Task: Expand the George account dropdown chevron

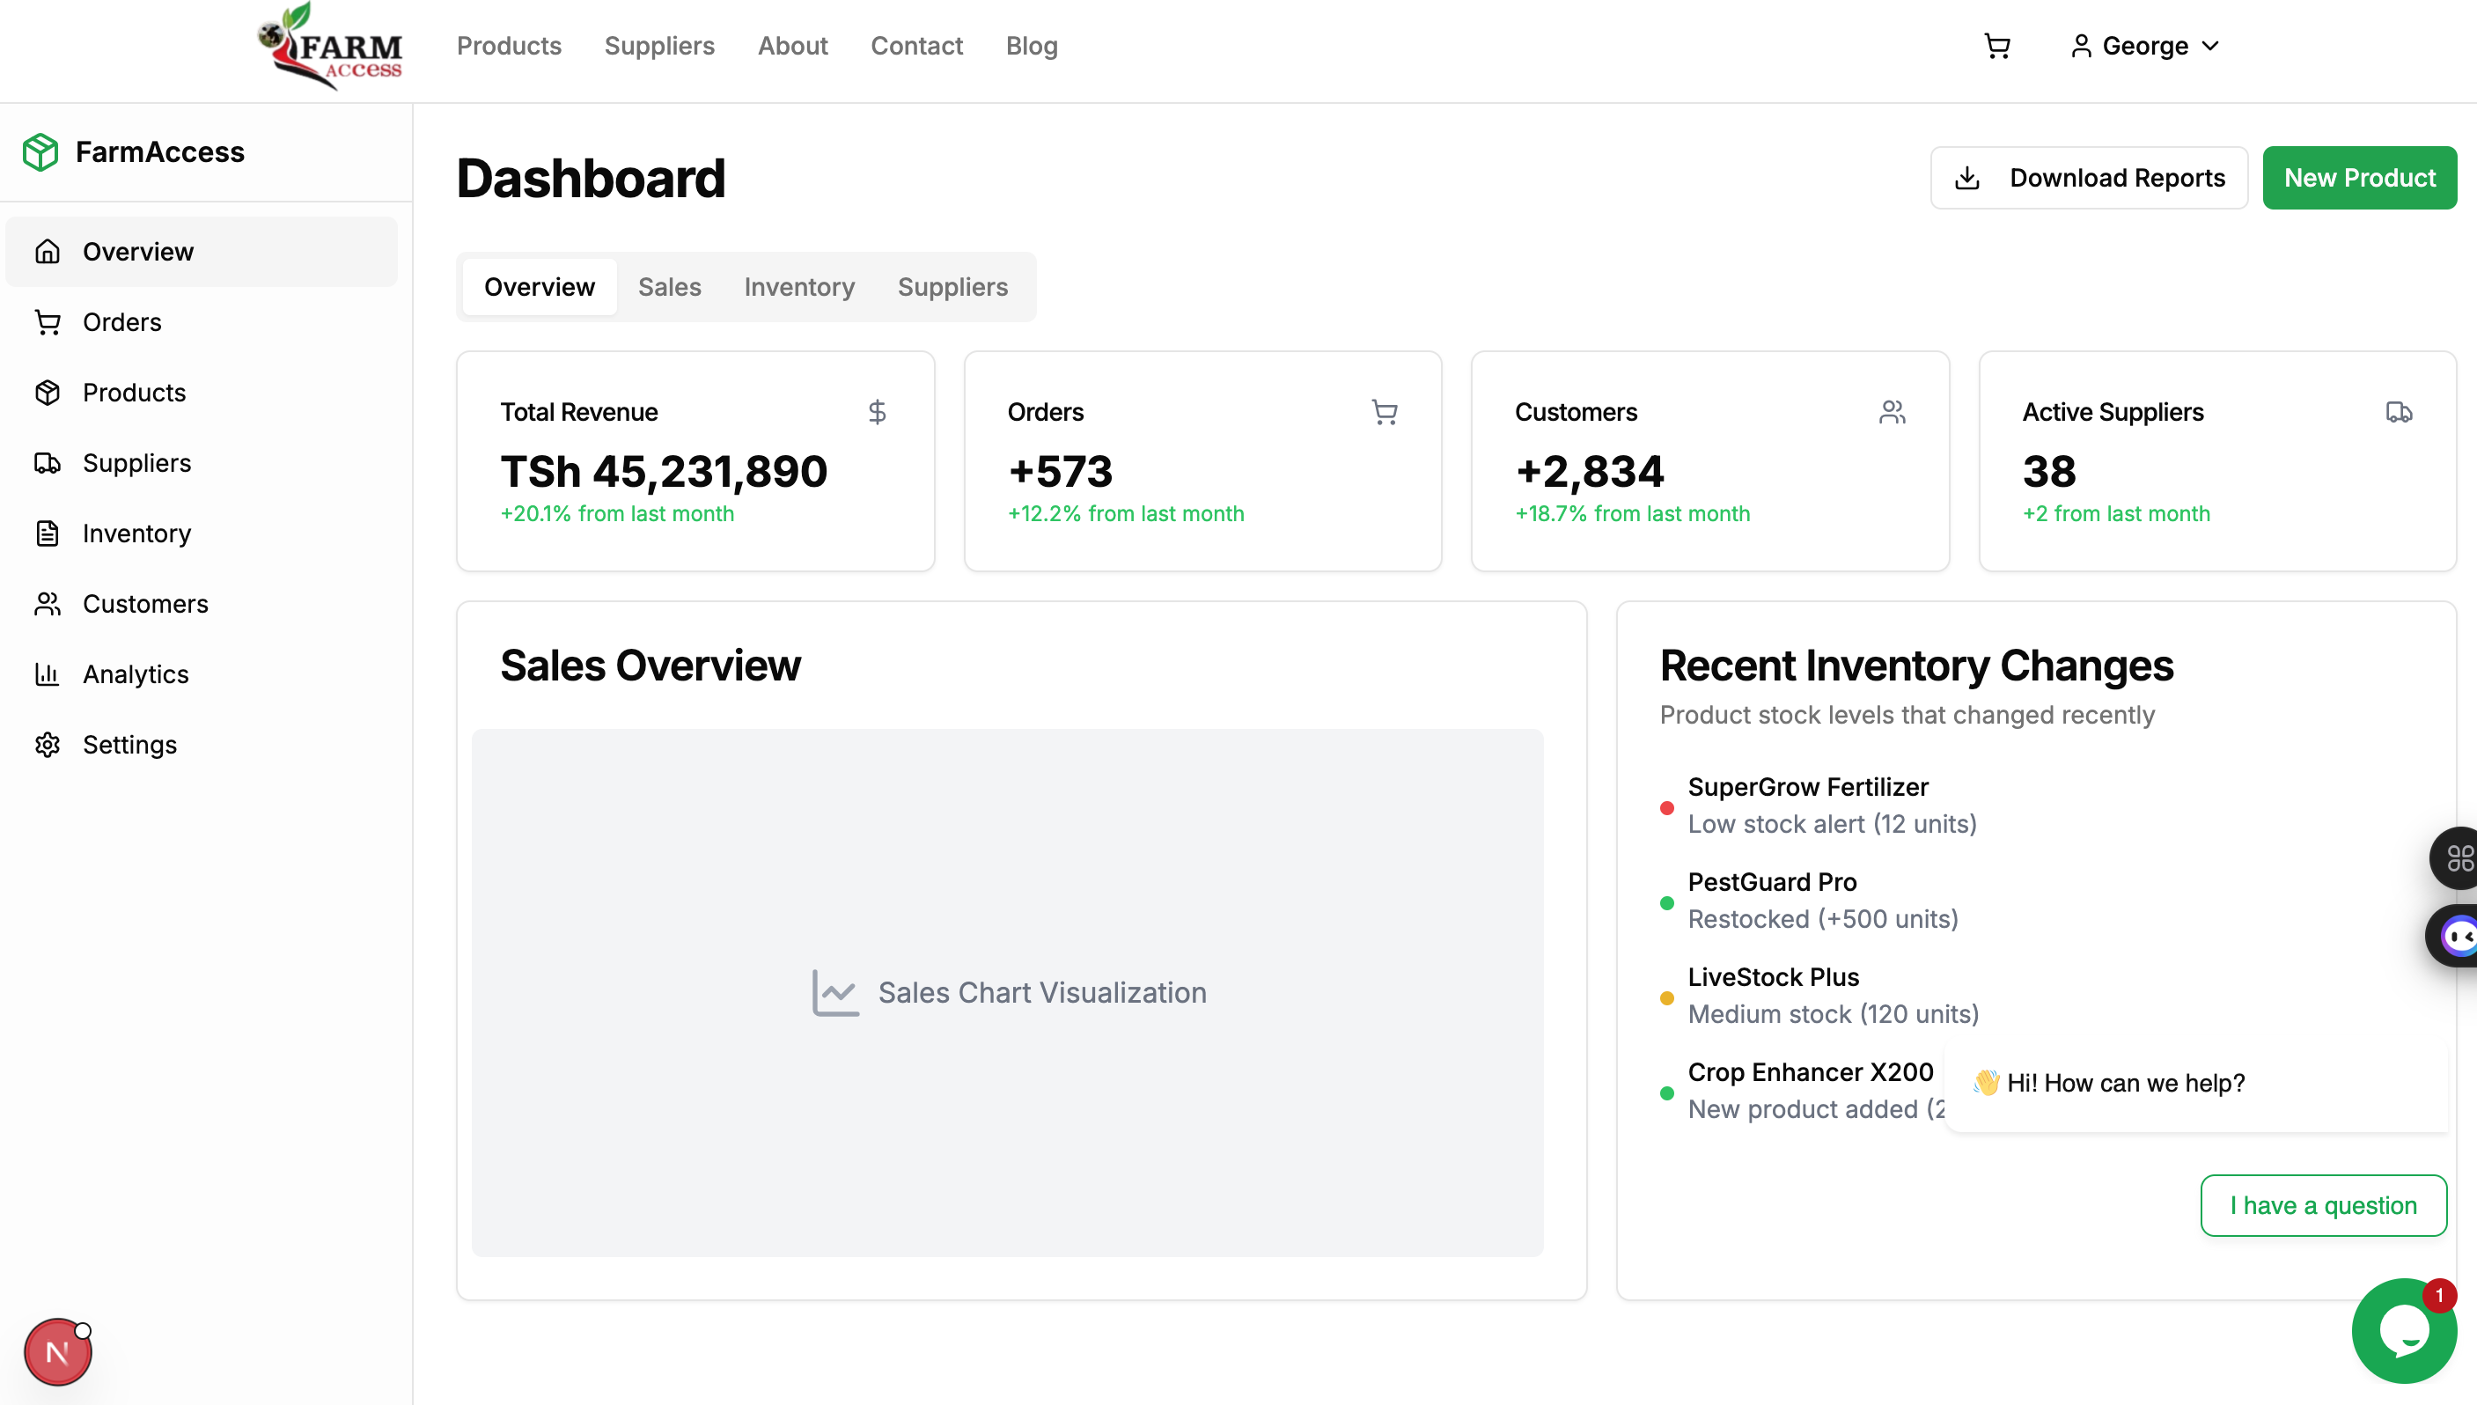Action: [2211, 46]
